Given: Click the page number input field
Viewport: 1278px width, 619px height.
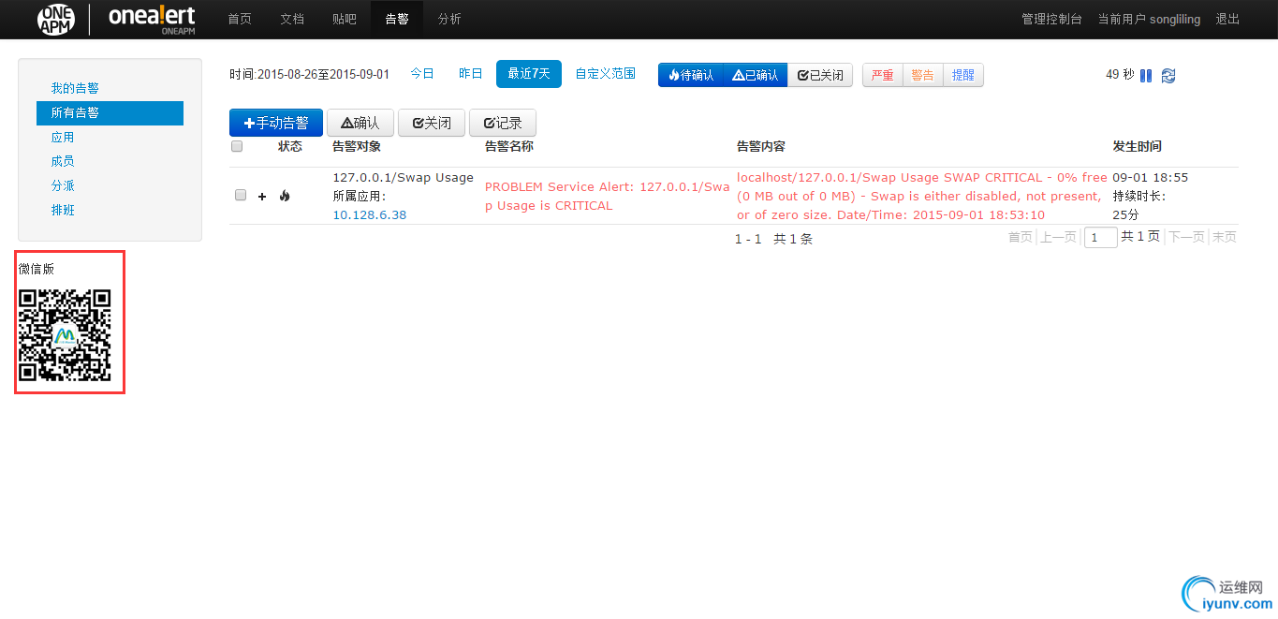Looking at the screenshot, I should pos(1100,237).
